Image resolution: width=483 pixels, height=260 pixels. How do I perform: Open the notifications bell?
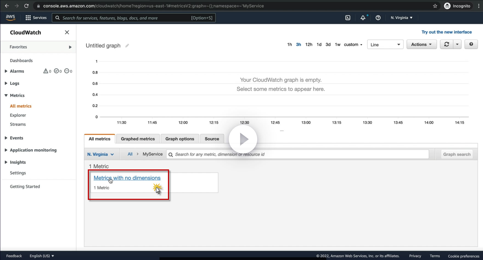pos(363,18)
